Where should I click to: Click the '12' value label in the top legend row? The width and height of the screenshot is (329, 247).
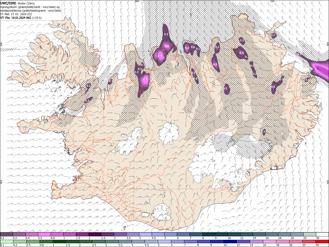(242, 238)
